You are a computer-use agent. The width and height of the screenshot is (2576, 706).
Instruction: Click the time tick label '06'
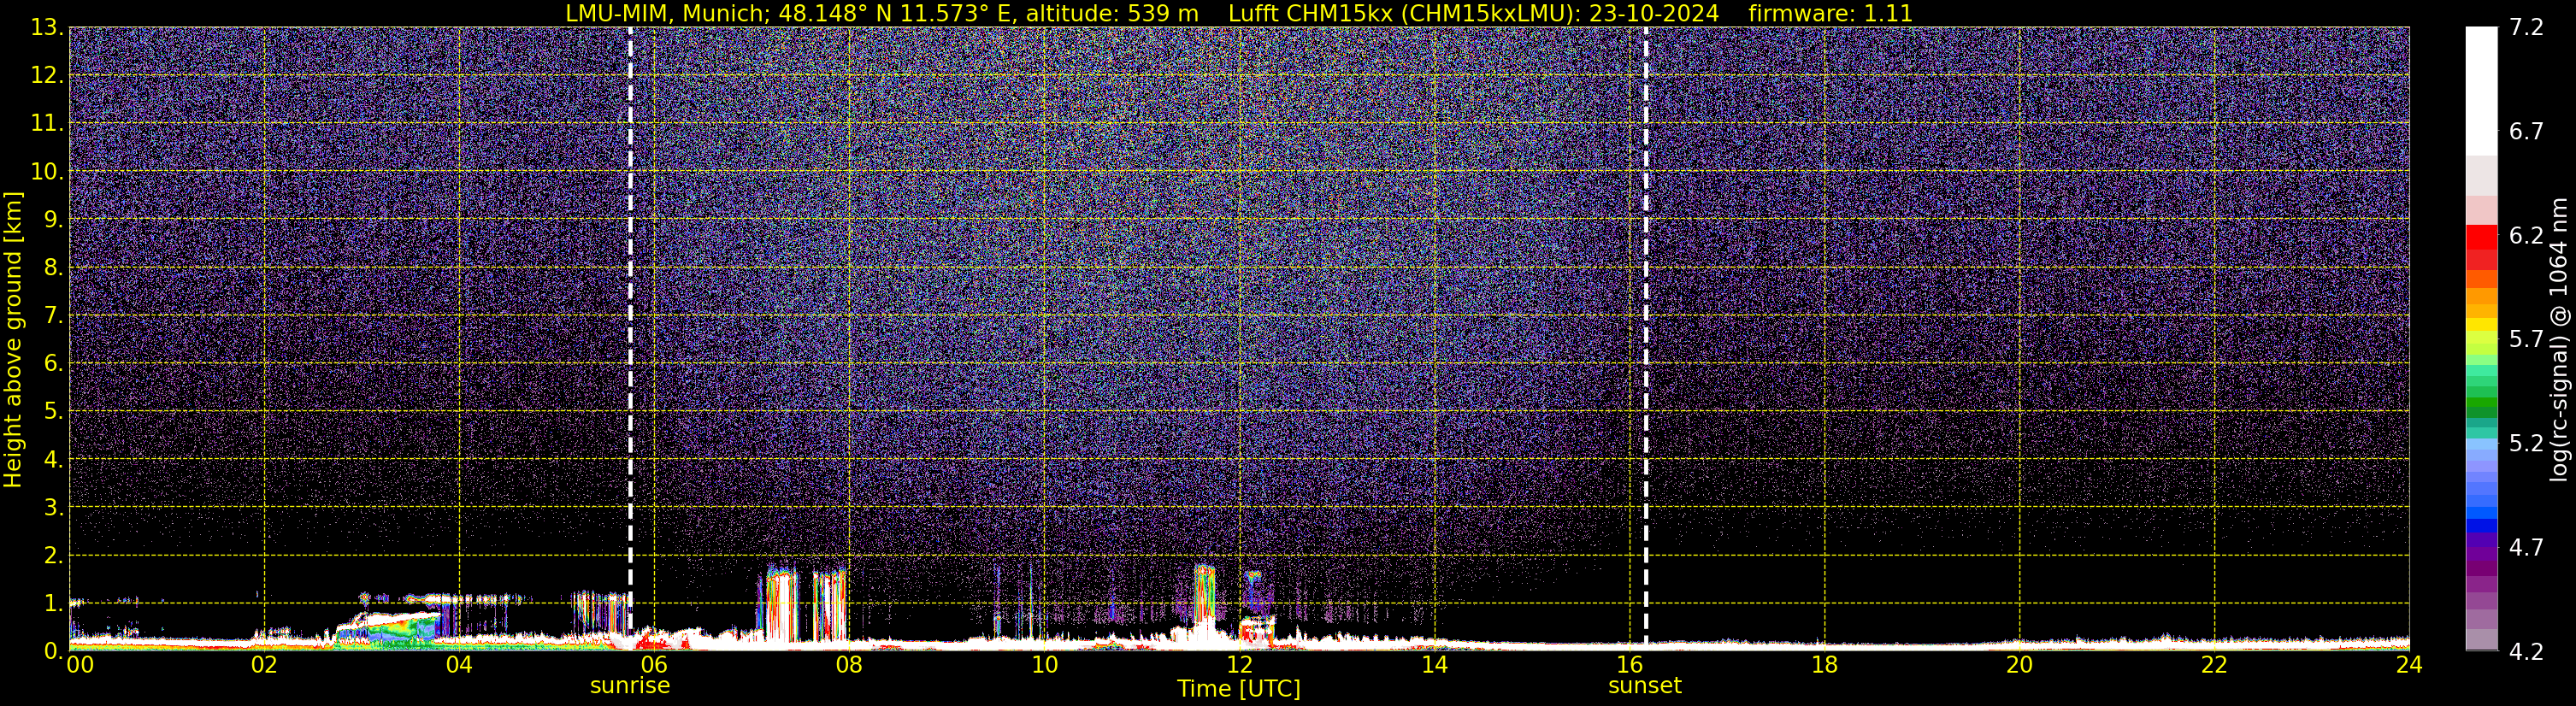coord(654,665)
